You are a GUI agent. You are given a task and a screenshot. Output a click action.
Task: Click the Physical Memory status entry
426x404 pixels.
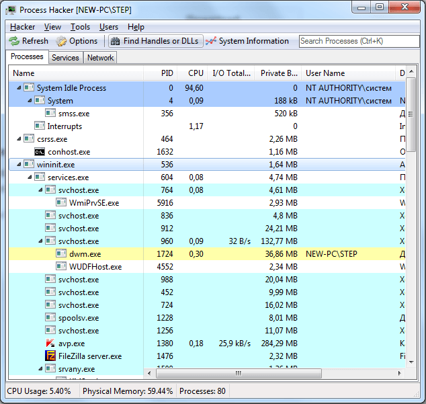[x=128, y=391]
